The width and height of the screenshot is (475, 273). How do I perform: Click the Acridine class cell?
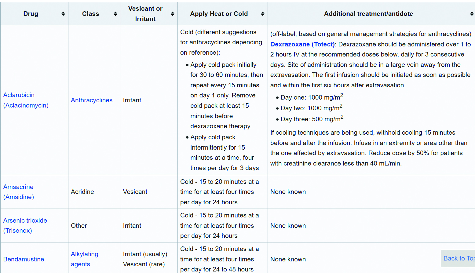(x=82, y=192)
